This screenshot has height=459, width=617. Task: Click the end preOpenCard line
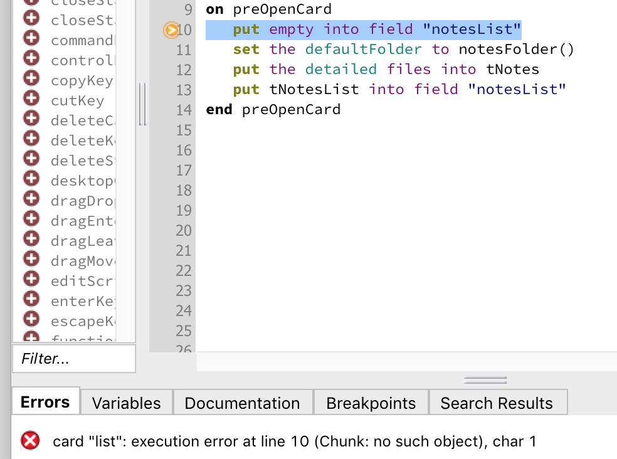273,110
